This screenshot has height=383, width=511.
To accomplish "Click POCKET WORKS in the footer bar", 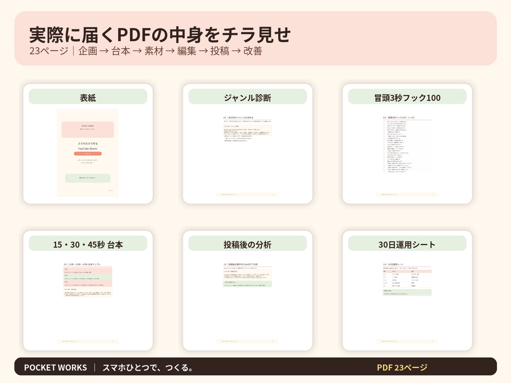I will point(55,368).
